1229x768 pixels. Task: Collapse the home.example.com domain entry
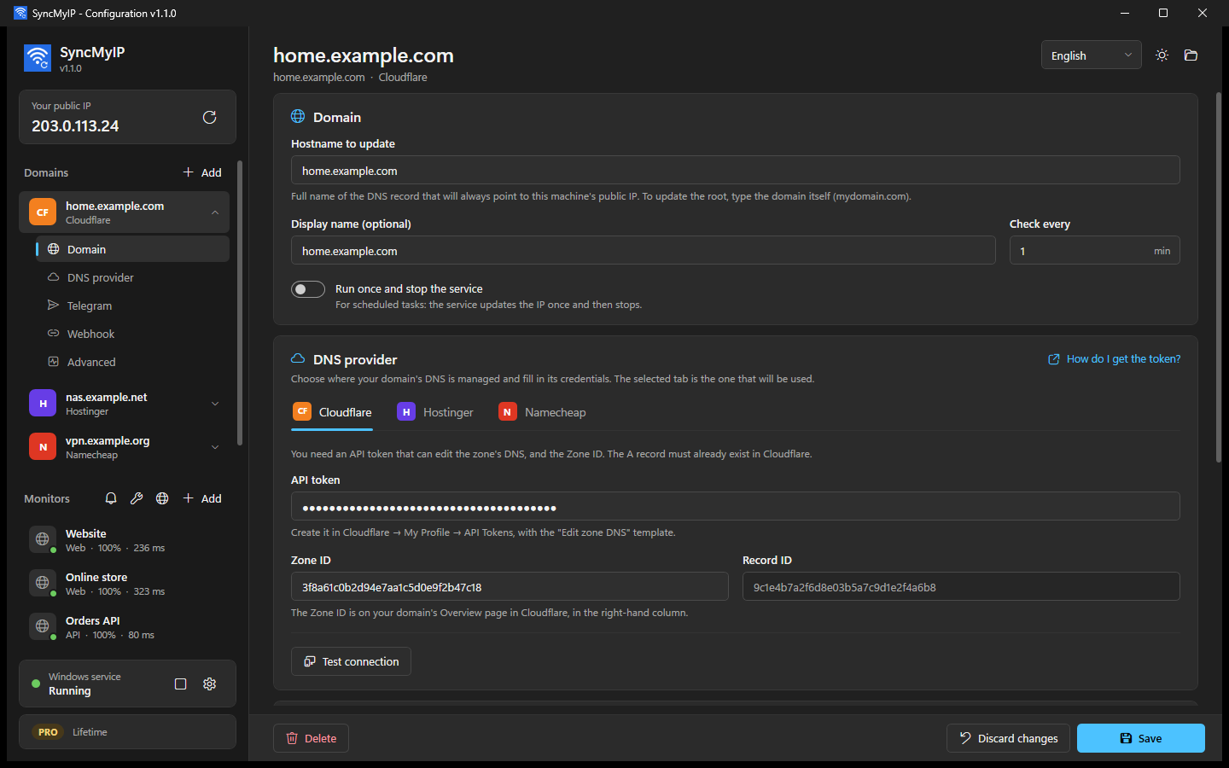pyautogui.click(x=215, y=212)
